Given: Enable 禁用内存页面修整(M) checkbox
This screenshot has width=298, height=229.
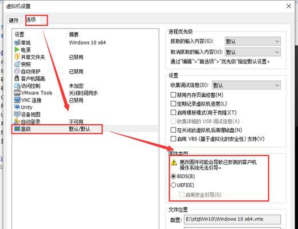Looking at the screenshot, I should point(173,95).
